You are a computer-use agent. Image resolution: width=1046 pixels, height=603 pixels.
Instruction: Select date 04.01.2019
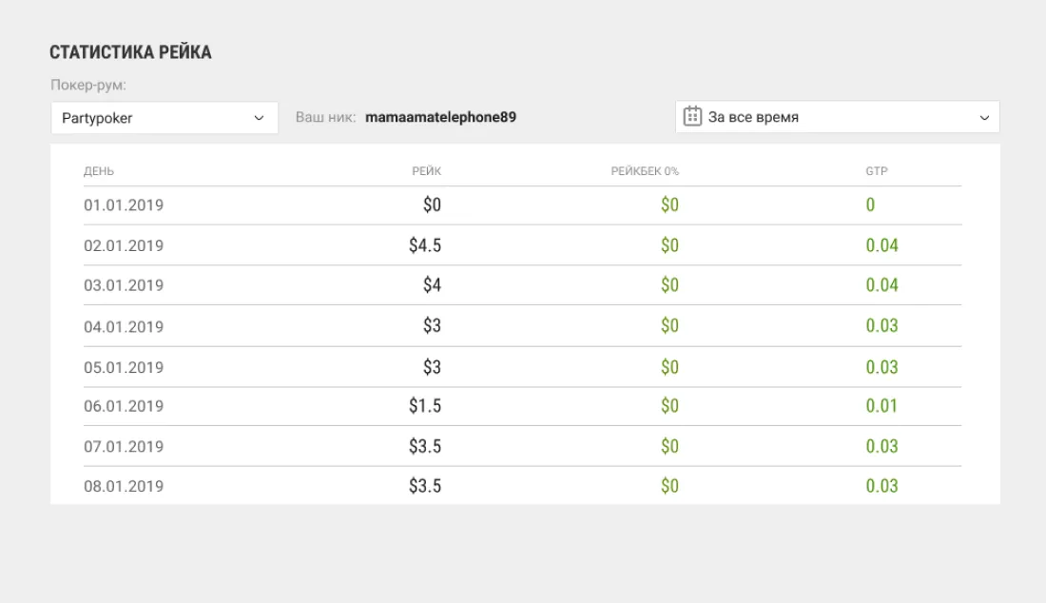click(x=124, y=326)
